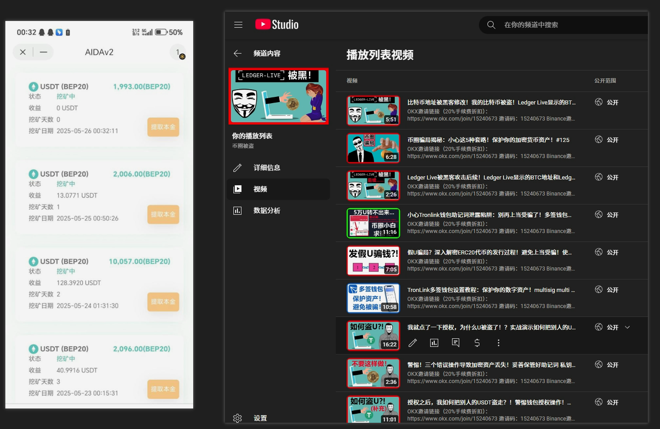
Task: Open Details pencil menu item
Action: tap(279, 168)
